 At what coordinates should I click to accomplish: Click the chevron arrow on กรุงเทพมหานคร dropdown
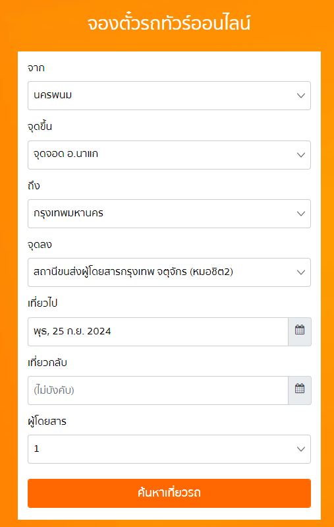click(301, 214)
